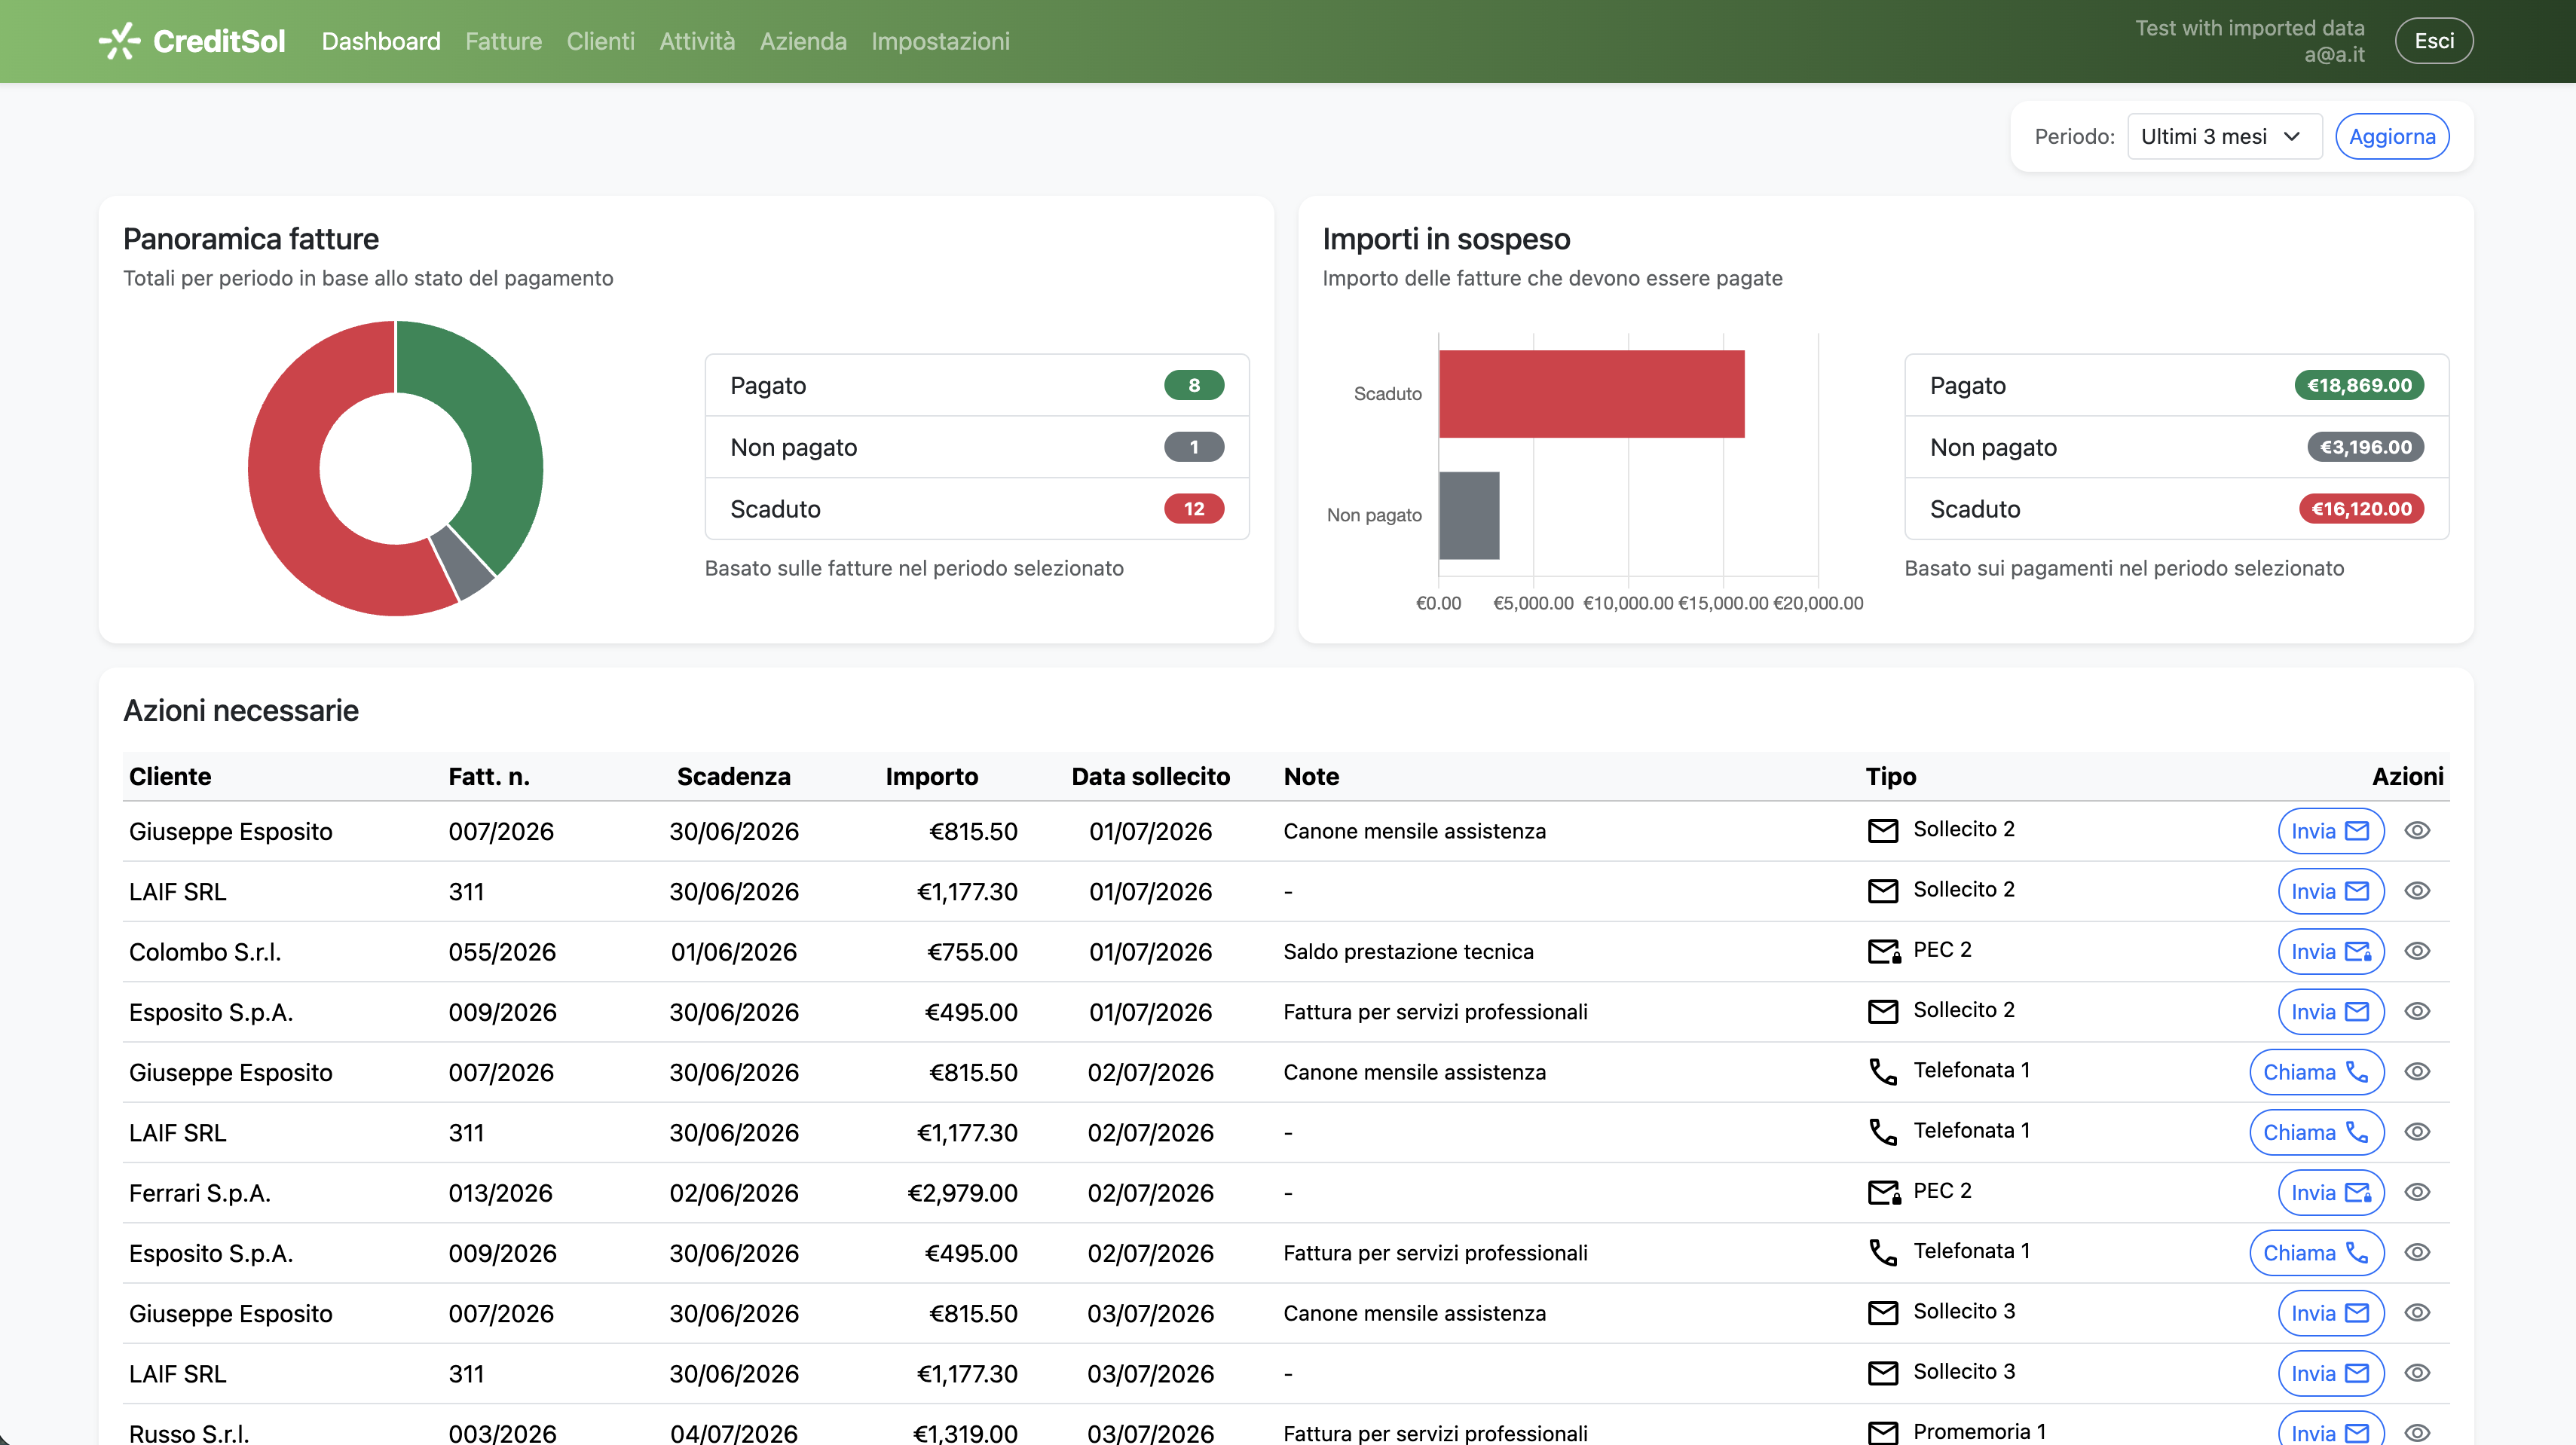
Task: View details of Esposito S.p.A. Telefonata 1 row
Action: (x=2417, y=1252)
